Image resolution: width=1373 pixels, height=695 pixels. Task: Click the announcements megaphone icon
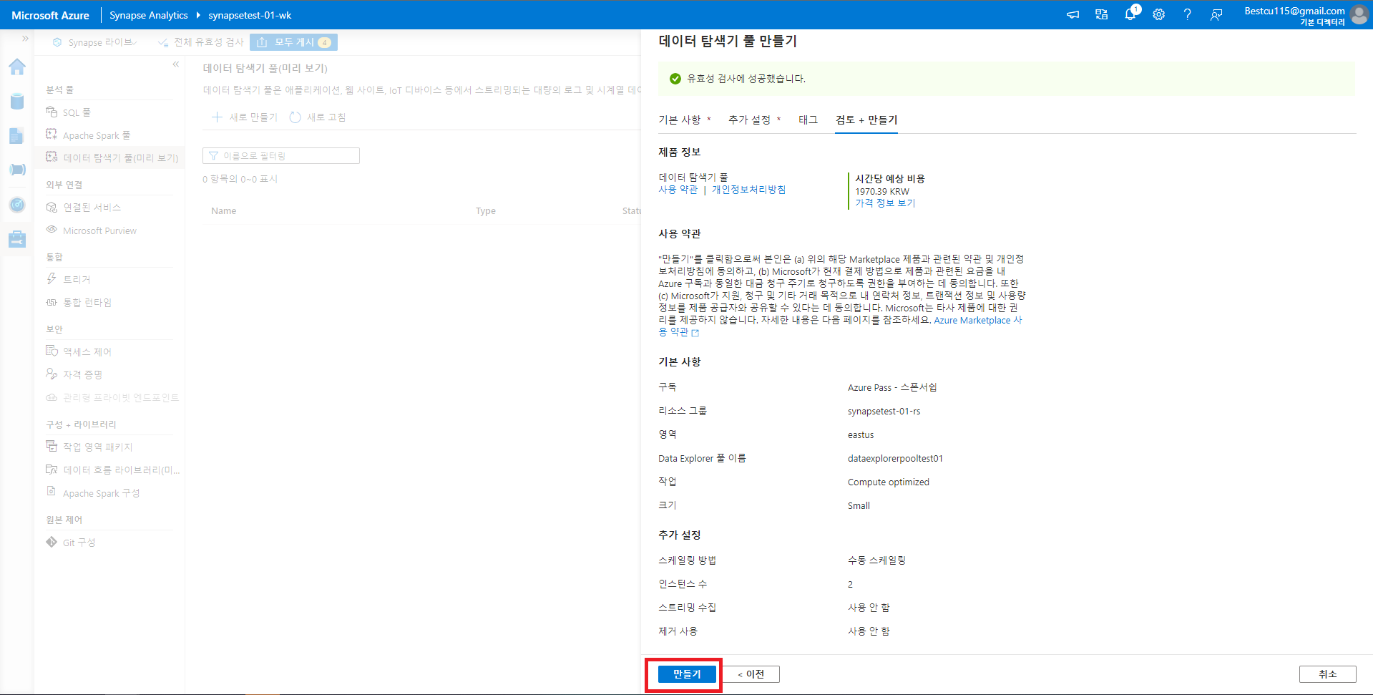[x=1072, y=14]
